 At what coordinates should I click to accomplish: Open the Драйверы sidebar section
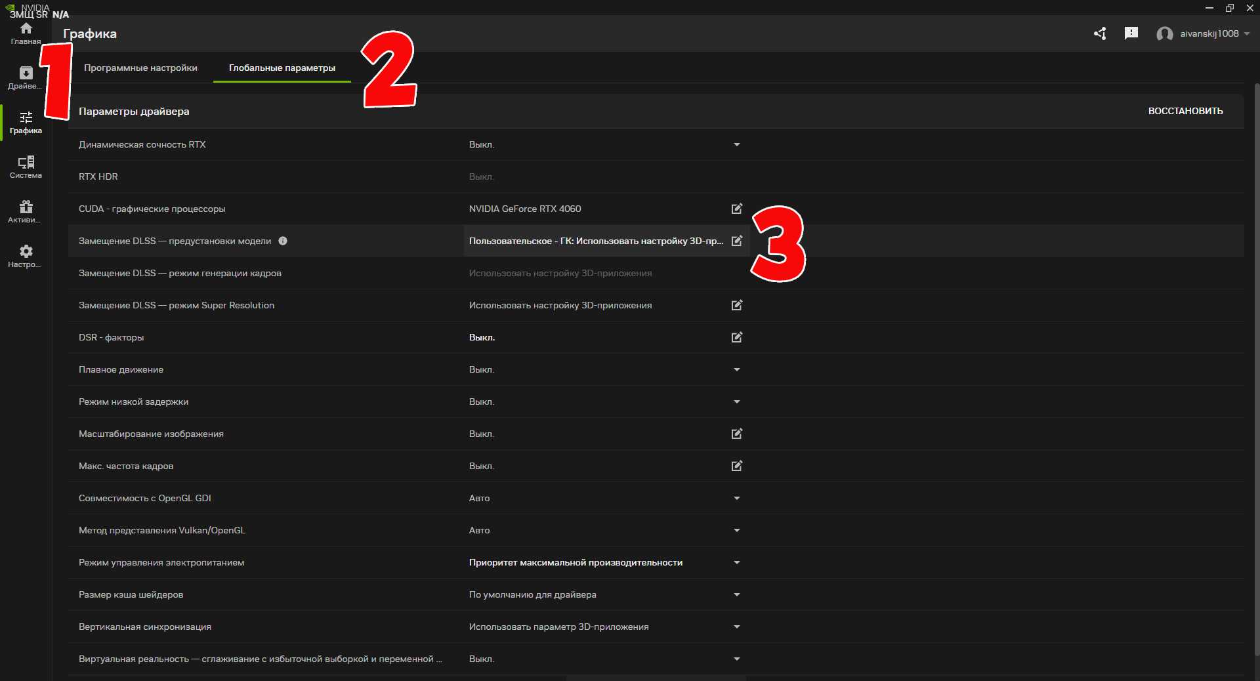26,77
